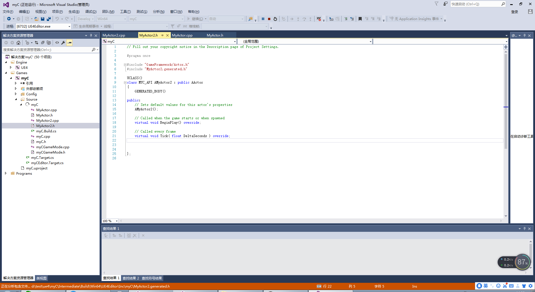Click the 登录 link at top right

click(514, 12)
